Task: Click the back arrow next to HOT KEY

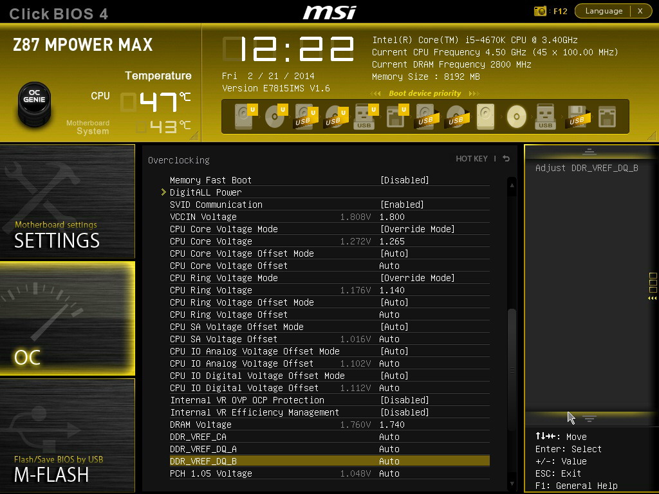Action: [x=506, y=158]
